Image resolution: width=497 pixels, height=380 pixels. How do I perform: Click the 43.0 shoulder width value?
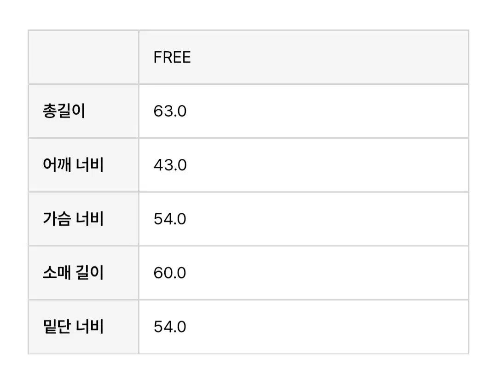pos(170,165)
